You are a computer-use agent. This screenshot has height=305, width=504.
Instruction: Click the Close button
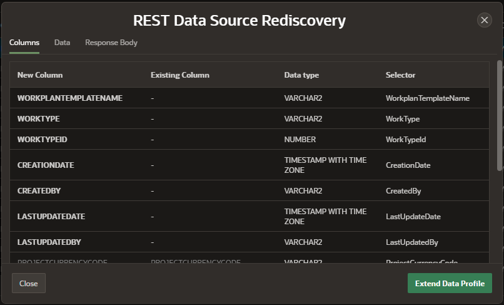click(29, 283)
